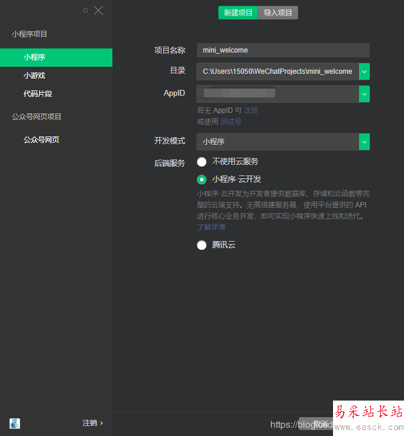Screen dimensions: 404x436
Task: Select 小游戏 in the sidebar
Action: click(x=34, y=76)
